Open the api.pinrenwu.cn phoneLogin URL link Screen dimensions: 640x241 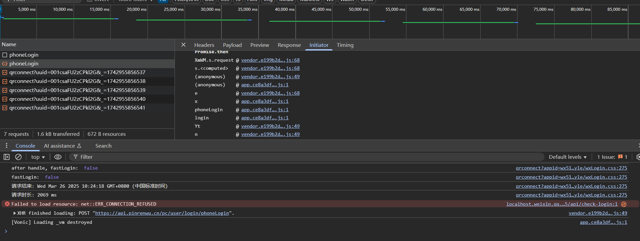tap(162, 213)
